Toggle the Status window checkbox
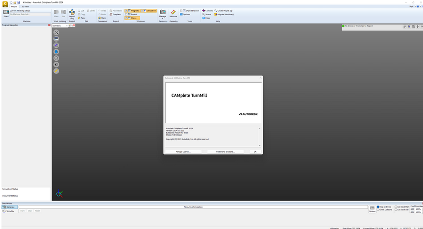This screenshot has height=229, width=423. click(126, 18)
